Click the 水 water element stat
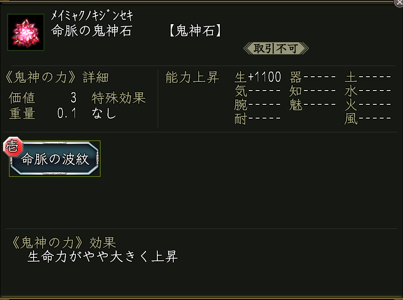This screenshot has width=403, height=300. [368, 91]
